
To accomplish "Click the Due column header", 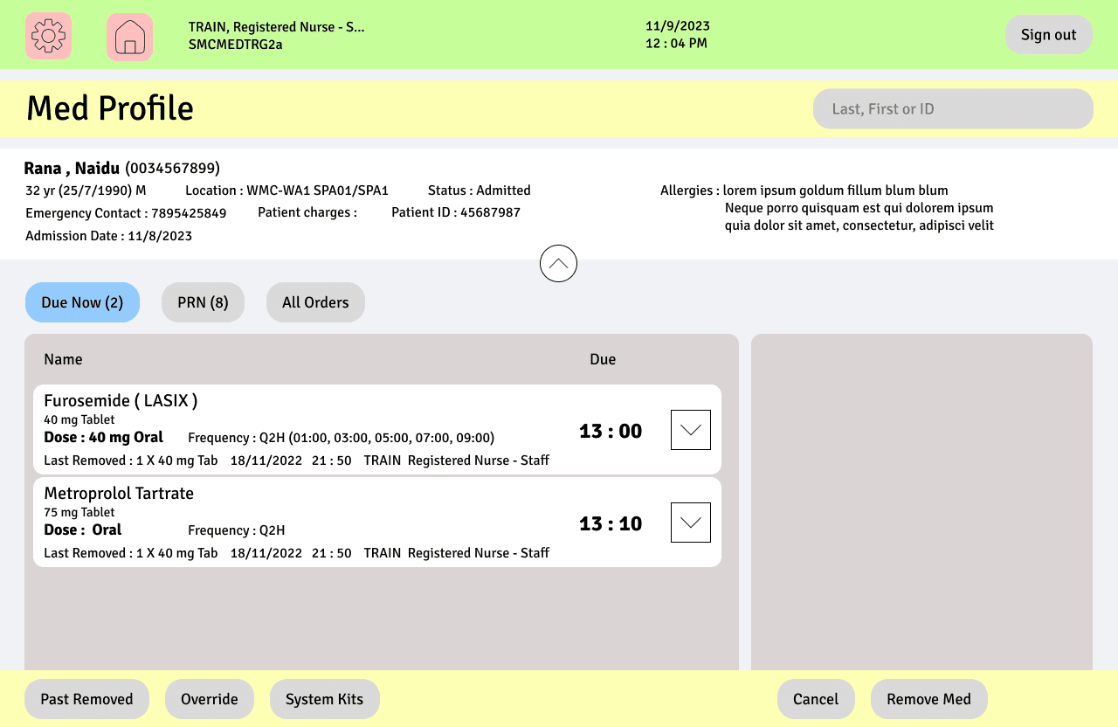I will (603, 359).
